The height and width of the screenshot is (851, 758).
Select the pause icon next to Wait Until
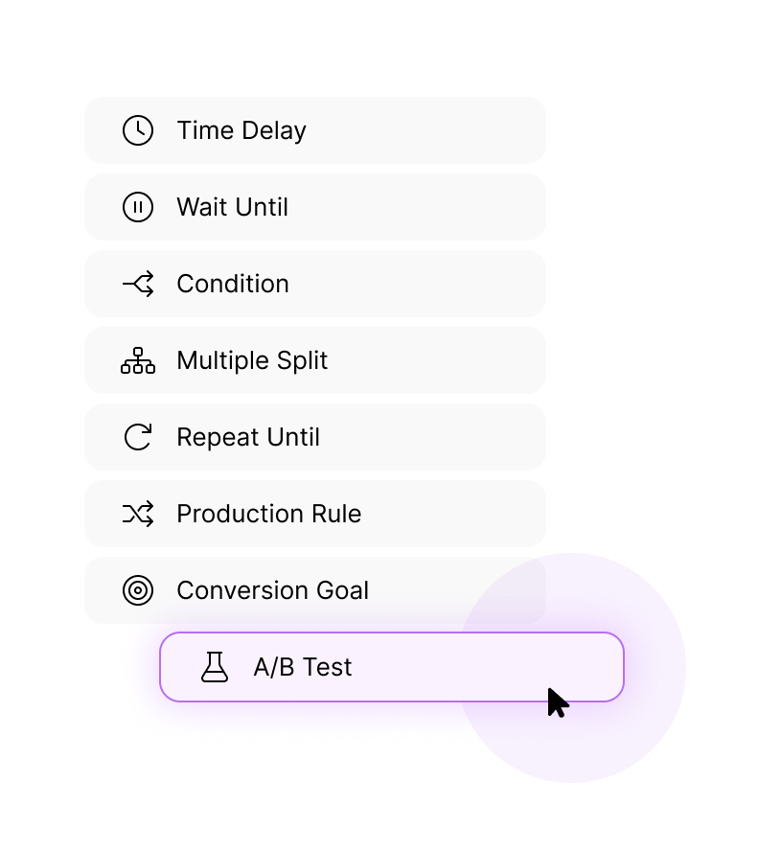point(138,207)
